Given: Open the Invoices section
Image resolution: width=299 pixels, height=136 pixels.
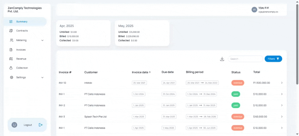Looking at the screenshot, I should (21, 50).
